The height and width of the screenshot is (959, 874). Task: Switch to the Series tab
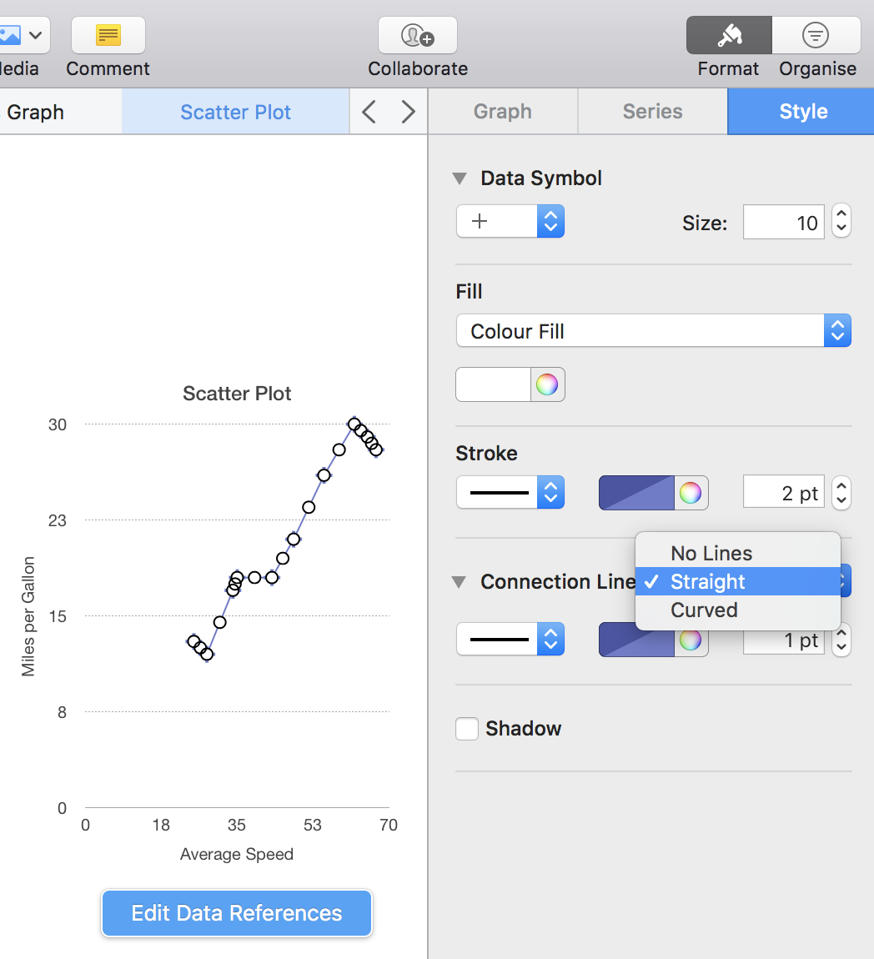click(x=652, y=112)
